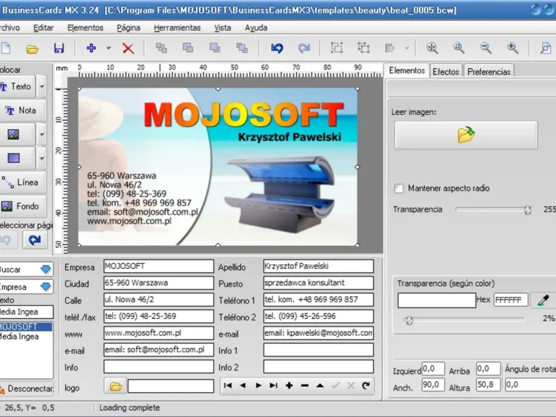Click the Fondo background button

tap(23, 206)
